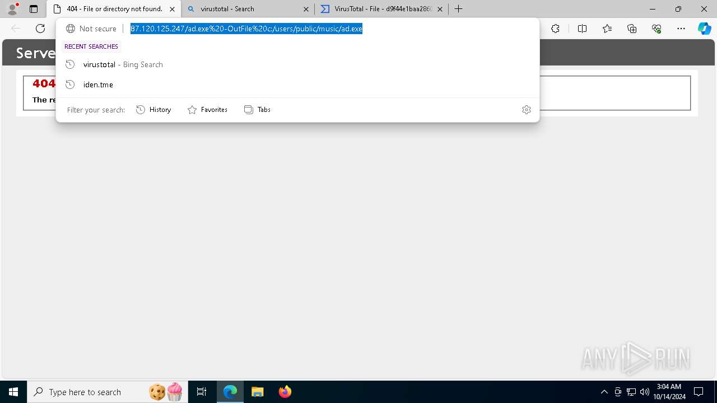
Task: Switch to the VirusTotal - File tab
Action: point(381,9)
